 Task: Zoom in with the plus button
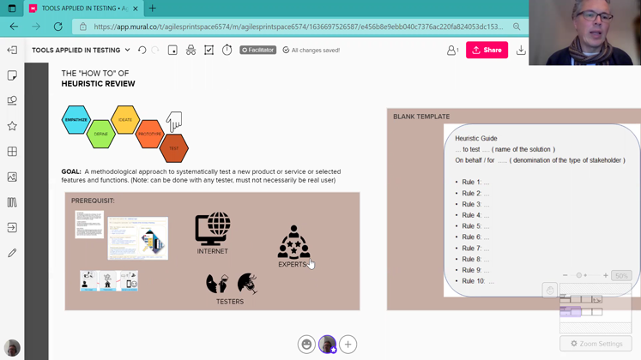pyautogui.click(x=606, y=275)
